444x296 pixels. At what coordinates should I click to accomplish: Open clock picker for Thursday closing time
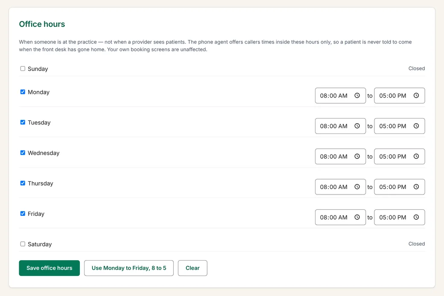pyautogui.click(x=416, y=187)
